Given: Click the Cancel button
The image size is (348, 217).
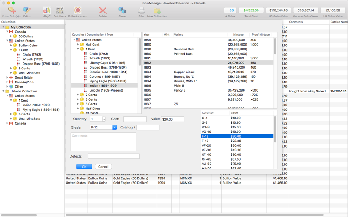Looking at the screenshot, I should pos(104,167).
